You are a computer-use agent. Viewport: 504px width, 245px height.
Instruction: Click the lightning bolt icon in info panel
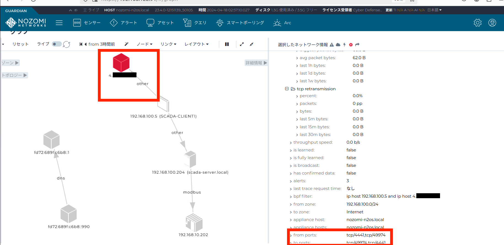pyautogui.click(x=344, y=45)
